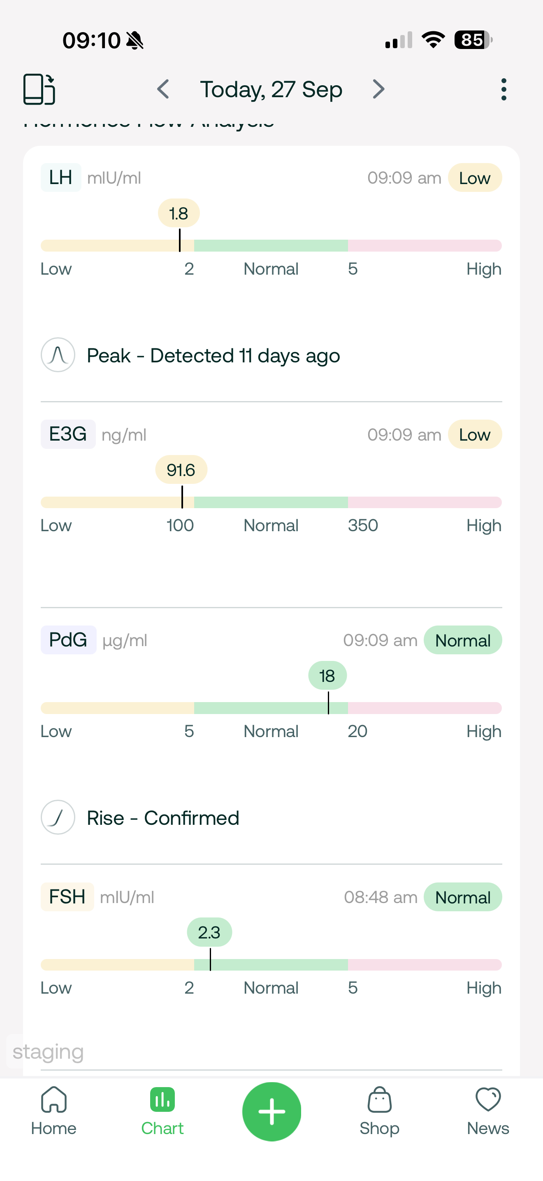The width and height of the screenshot is (543, 1181).
Task: Tap the FSH 2.3 value marker
Action: [209, 933]
